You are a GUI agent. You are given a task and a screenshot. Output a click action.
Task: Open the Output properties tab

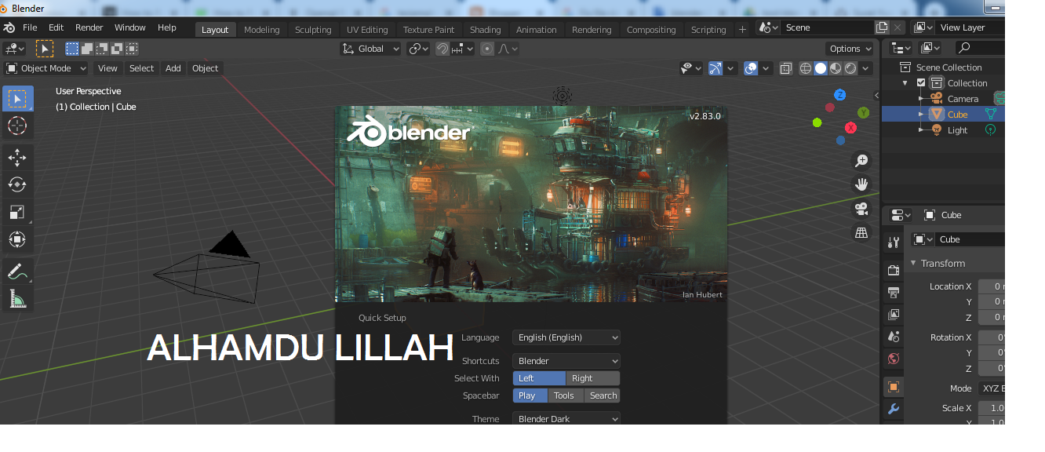(x=893, y=293)
